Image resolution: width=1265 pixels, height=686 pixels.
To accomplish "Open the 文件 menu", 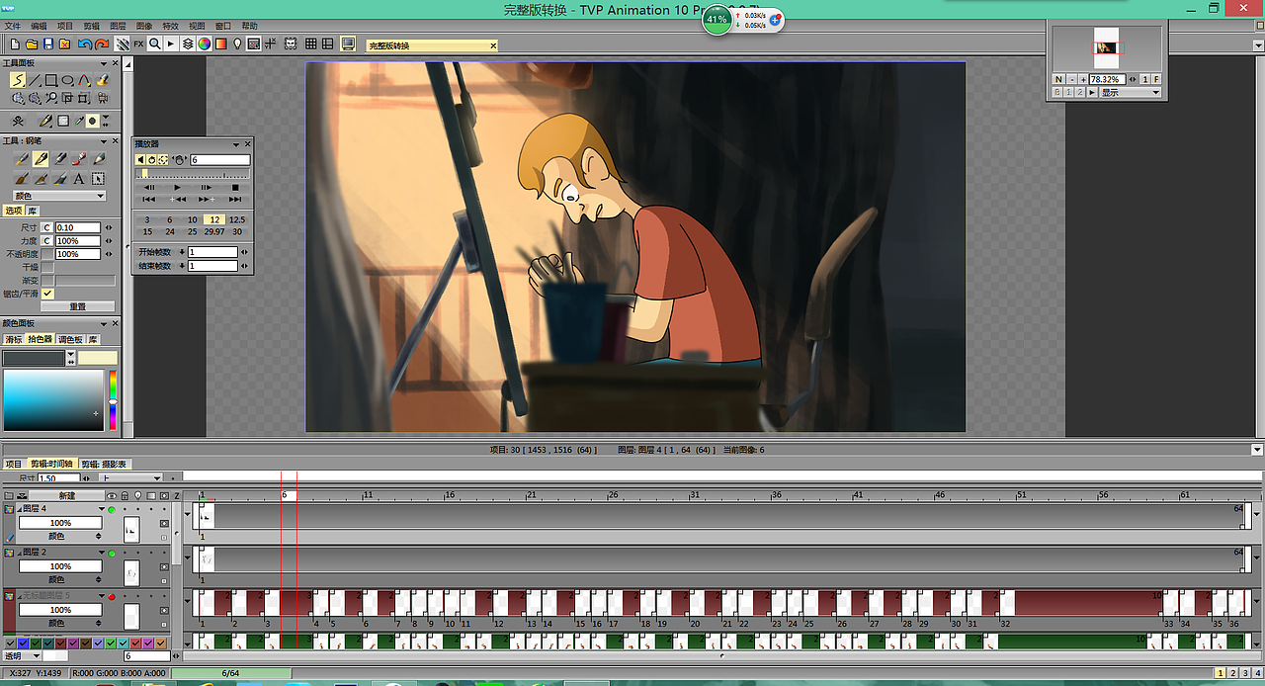I will click(13, 26).
